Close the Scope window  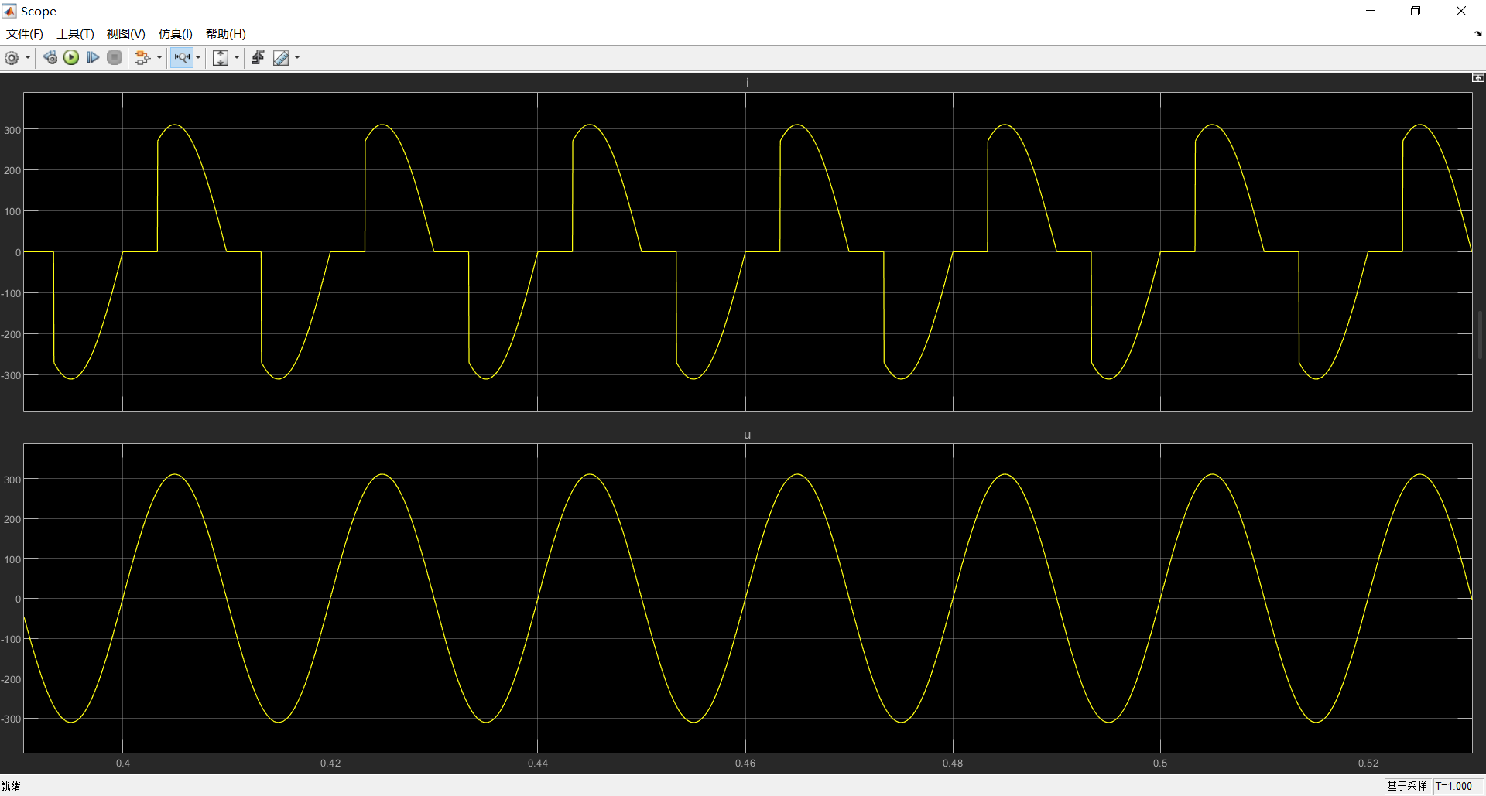(x=1461, y=11)
